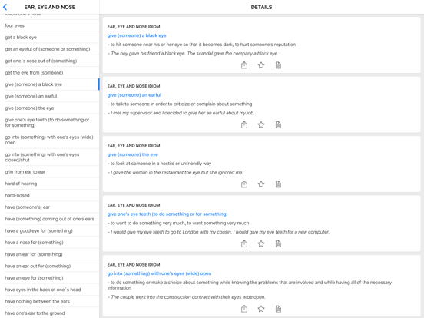Star the 'give (someone) an earful' idiom
This screenshot has height=318, width=424.
pyautogui.click(x=261, y=124)
